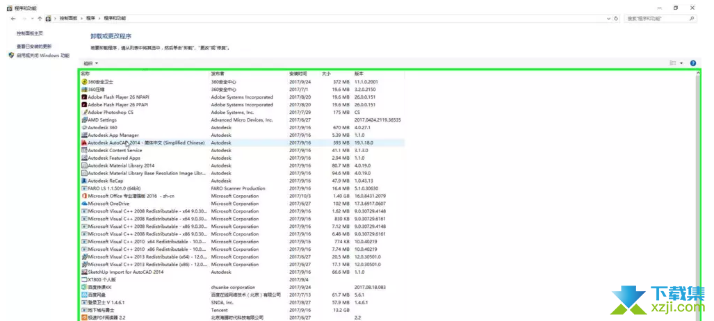Click the Adobe Photoshop CS feather icon
714x321 pixels.
click(84, 113)
